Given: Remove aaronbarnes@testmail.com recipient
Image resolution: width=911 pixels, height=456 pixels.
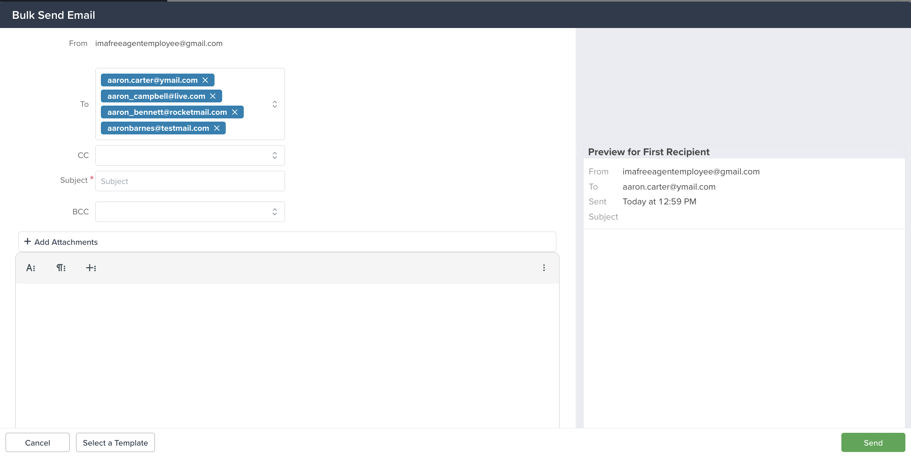Looking at the screenshot, I should (x=217, y=128).
